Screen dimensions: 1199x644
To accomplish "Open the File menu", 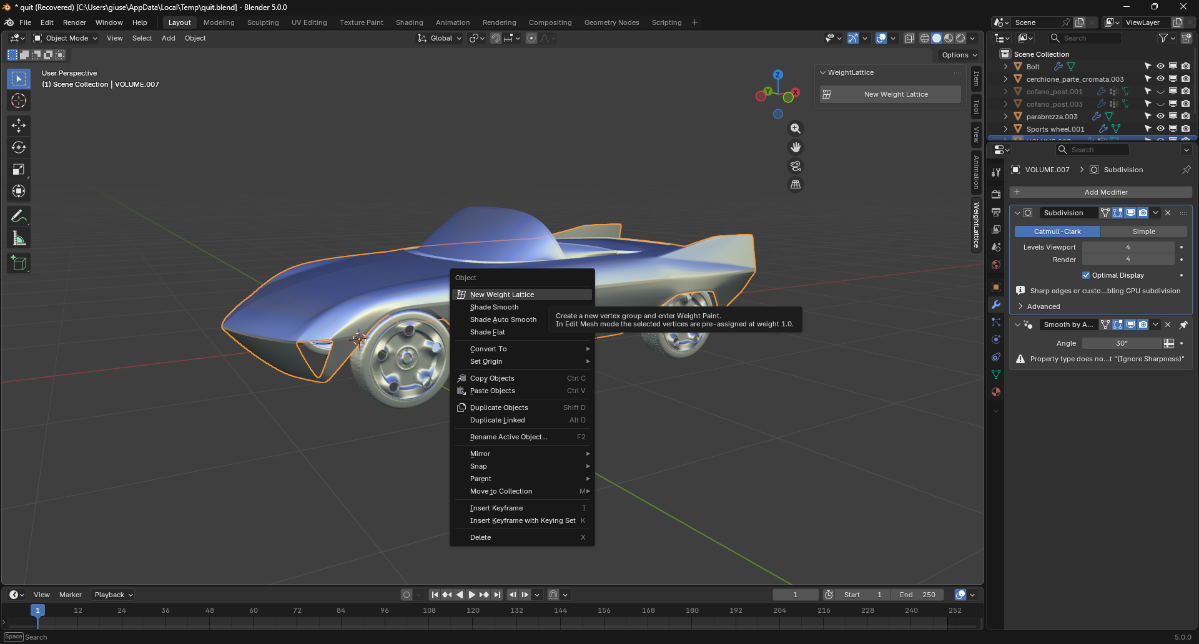I will click(25, 22).
